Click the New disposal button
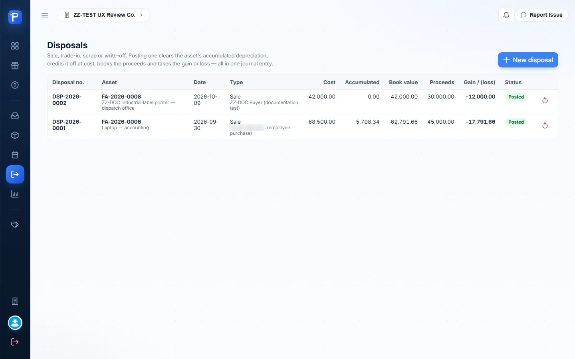Viewport: 575px width, 359px height. pos(528,60)
